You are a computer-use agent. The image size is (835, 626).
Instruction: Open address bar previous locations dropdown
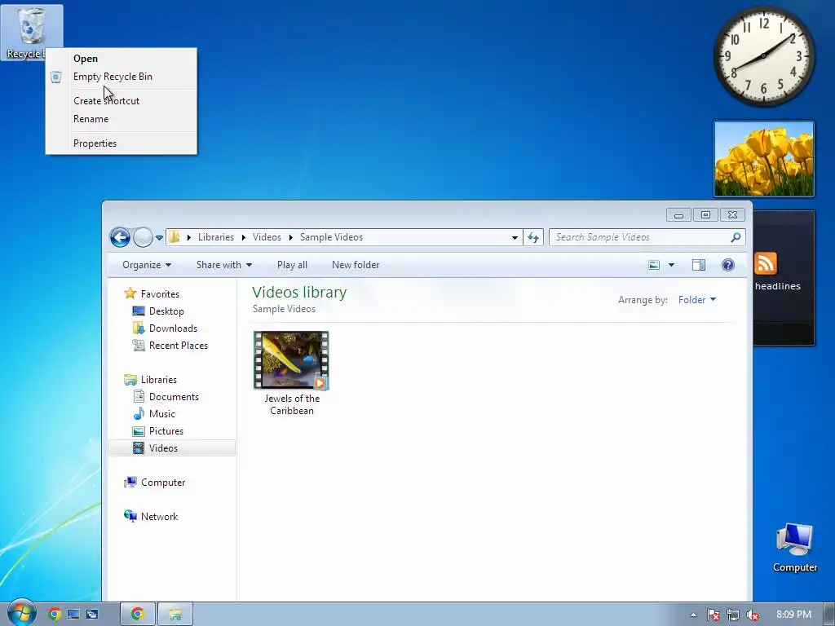tap(515, 237)
